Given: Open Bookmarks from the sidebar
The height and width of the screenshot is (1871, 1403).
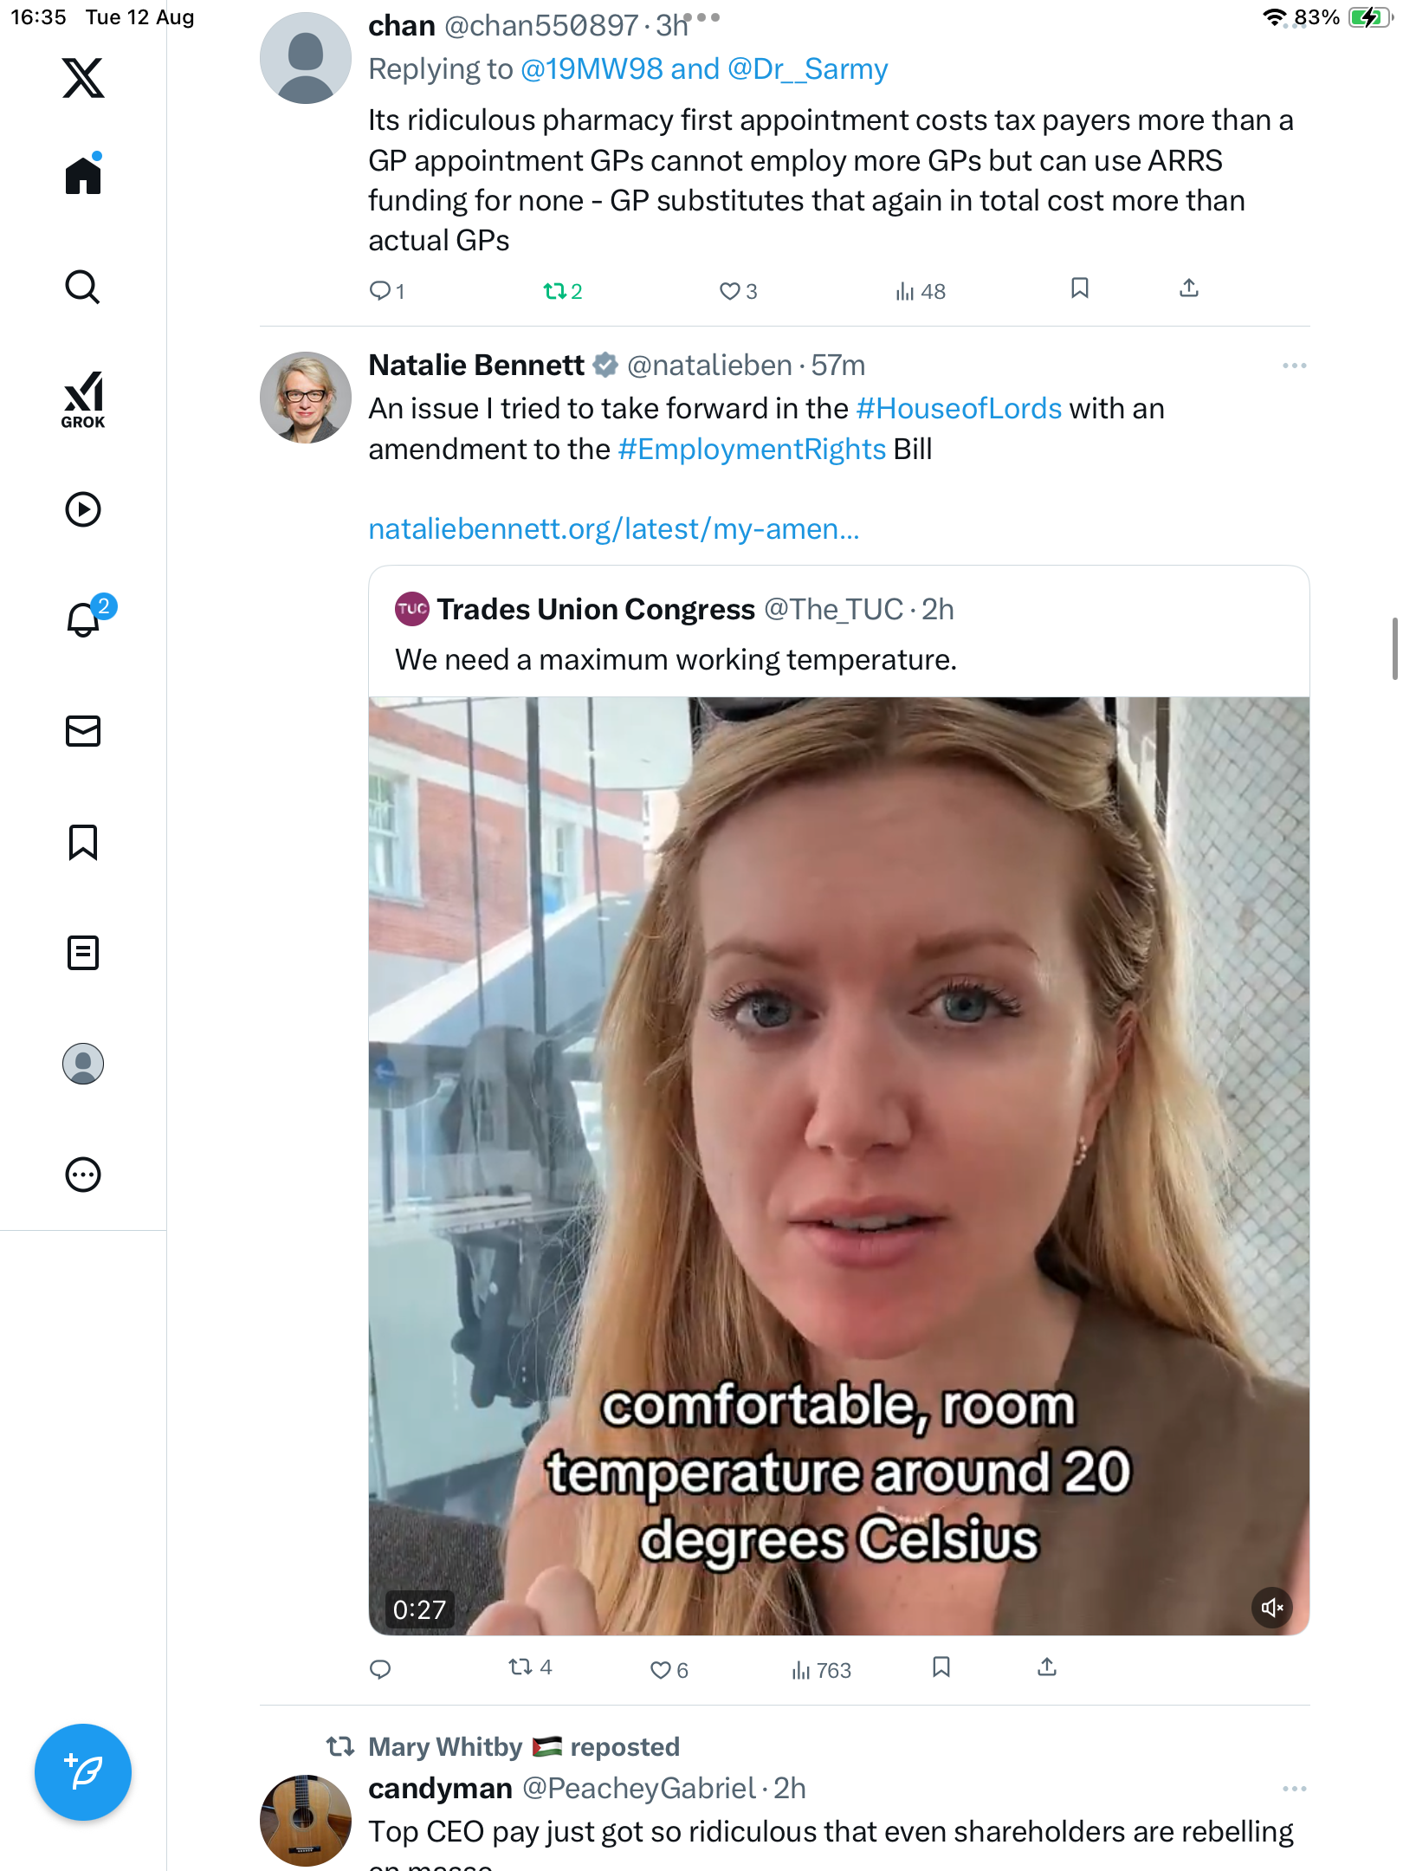Looking at the screenshot, I should click(x=83, y=842).
